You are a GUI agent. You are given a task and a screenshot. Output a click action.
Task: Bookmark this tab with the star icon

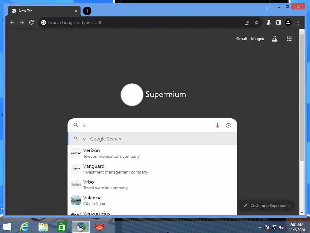257,22
